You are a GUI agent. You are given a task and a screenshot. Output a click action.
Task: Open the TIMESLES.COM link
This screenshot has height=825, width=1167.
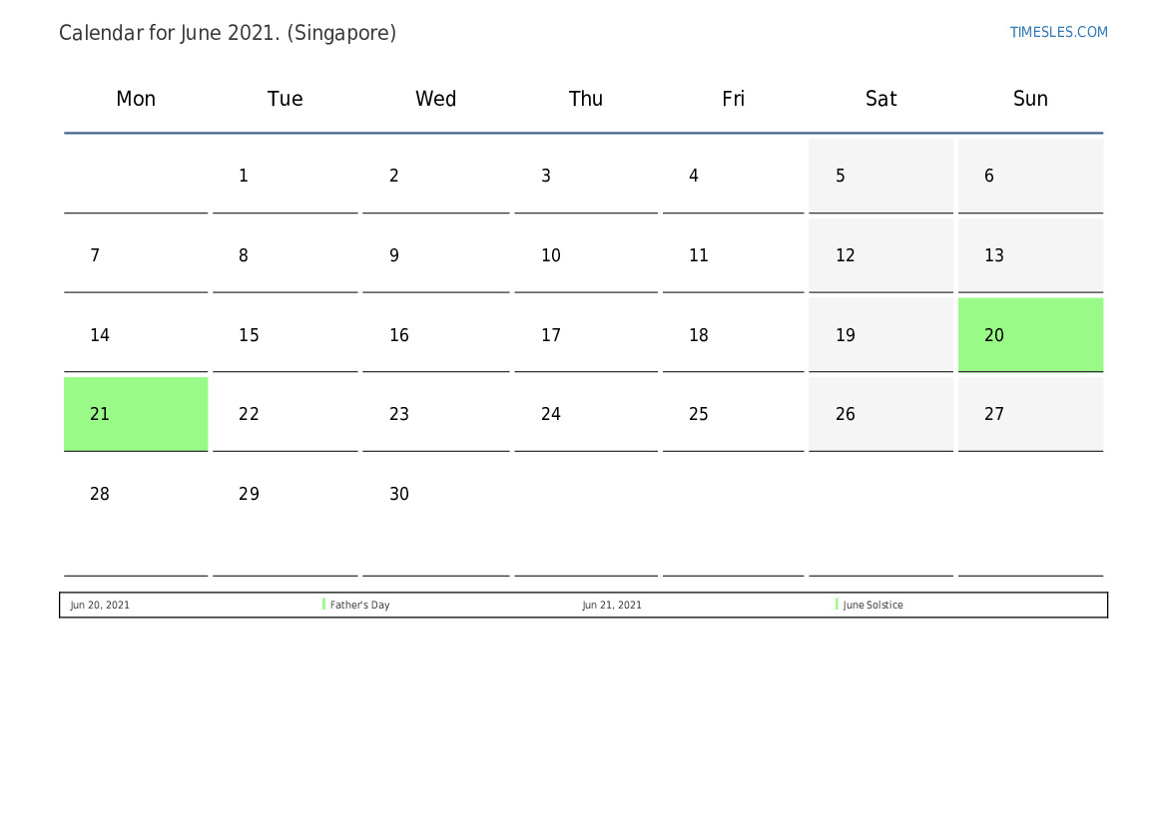click(1058, 32)
